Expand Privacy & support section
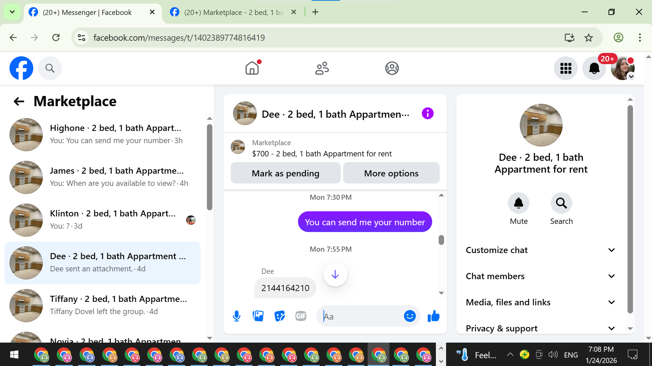Image resolution: width=652 pixels, height=366 pixels. click(x=541, y=328)
